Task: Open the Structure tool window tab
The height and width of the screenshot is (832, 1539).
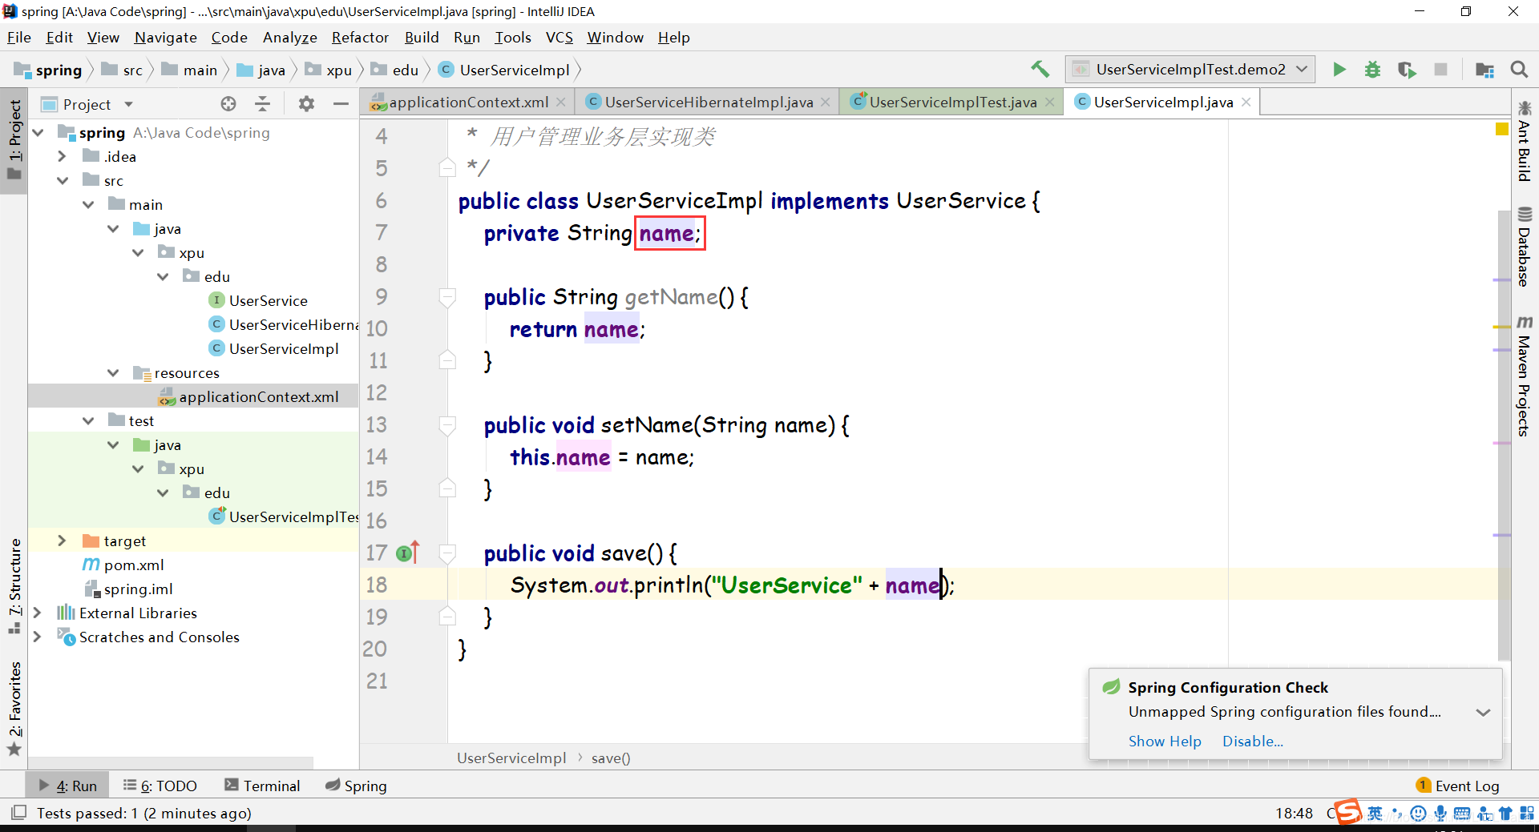Action: [x=14, y=585]
